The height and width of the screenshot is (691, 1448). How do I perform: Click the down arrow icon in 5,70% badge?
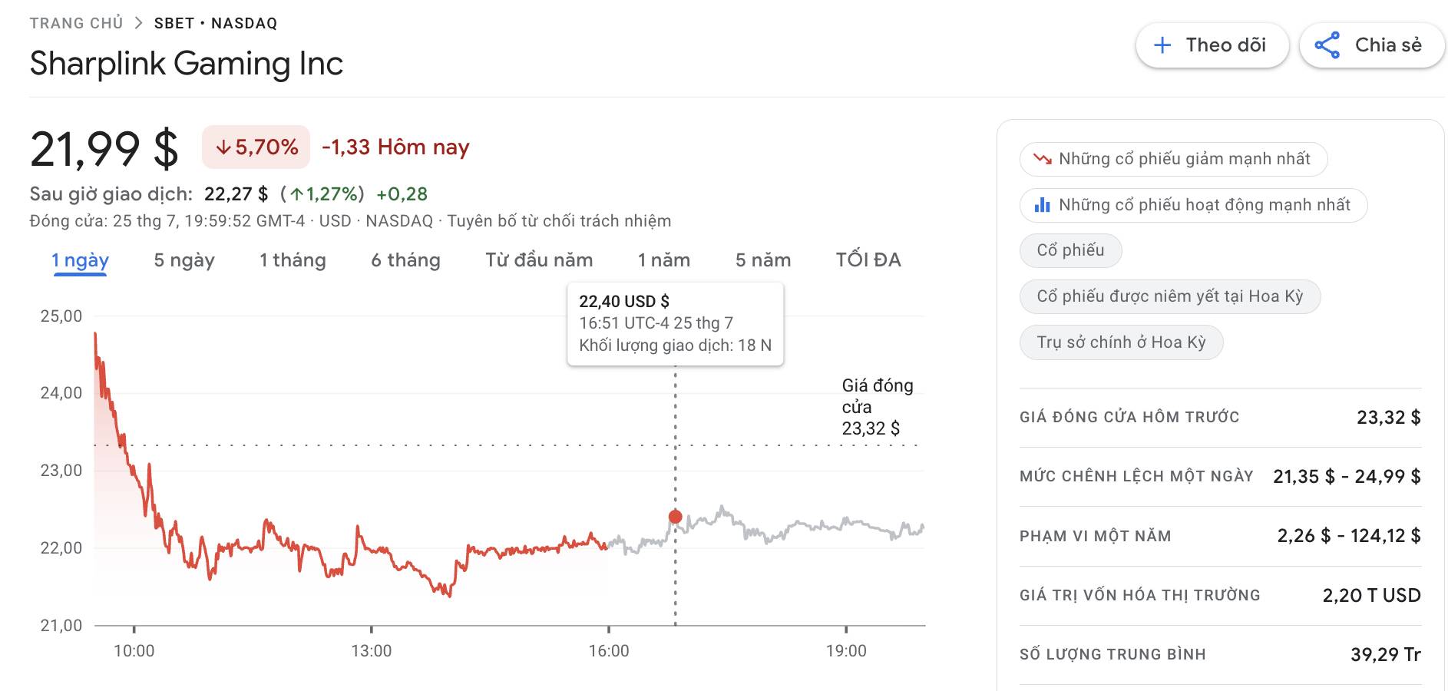pyautogui.click(x=223, y=147)
